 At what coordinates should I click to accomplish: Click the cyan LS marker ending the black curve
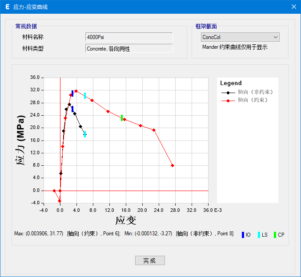(85, 134)
